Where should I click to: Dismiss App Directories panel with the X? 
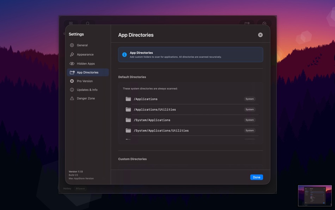(260, 35)
